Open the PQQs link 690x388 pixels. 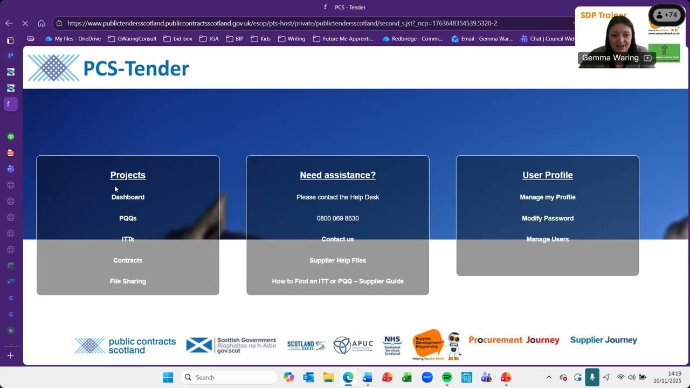point(128,218)
